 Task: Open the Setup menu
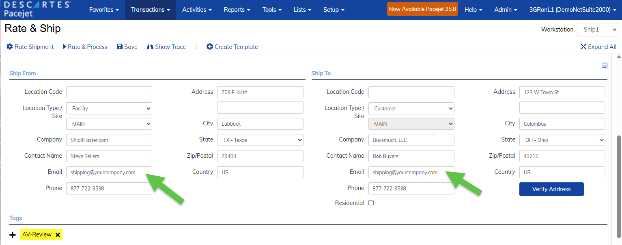point(334,9)
